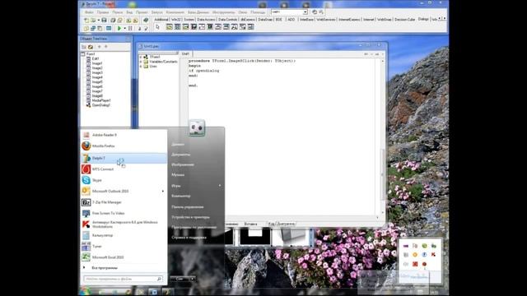
Task: Select Image1 in Object TreeView
Action: (x=97, y=63)
